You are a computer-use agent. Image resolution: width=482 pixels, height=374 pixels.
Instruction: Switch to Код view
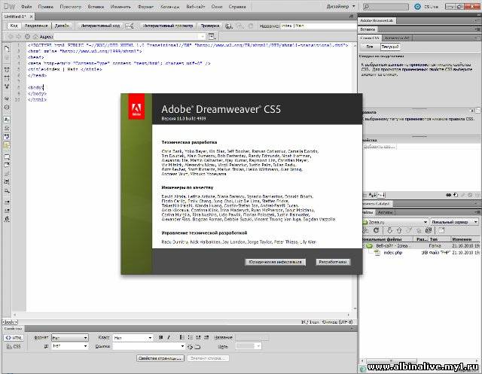pos(14,26)
